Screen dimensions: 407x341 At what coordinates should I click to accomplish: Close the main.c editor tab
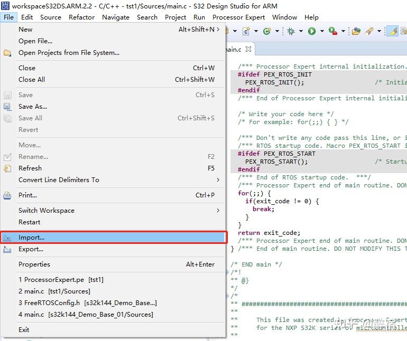pos(248,50)
